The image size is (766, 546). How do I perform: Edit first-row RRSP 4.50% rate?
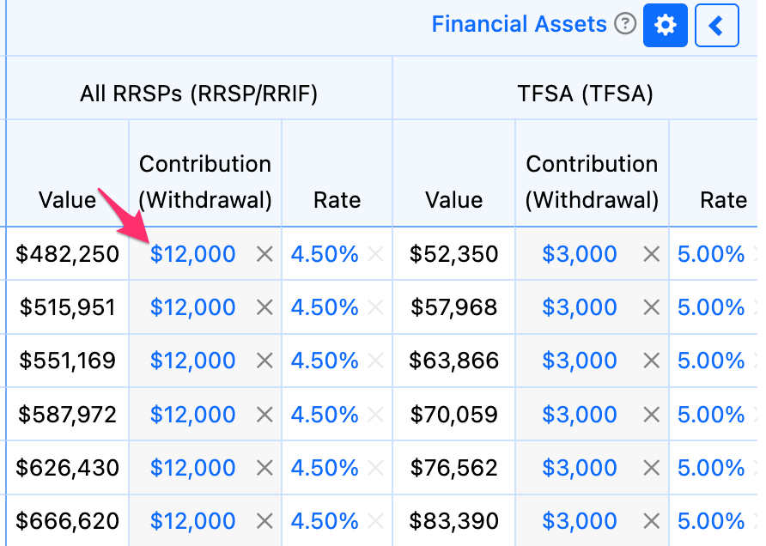coord(325,254)
